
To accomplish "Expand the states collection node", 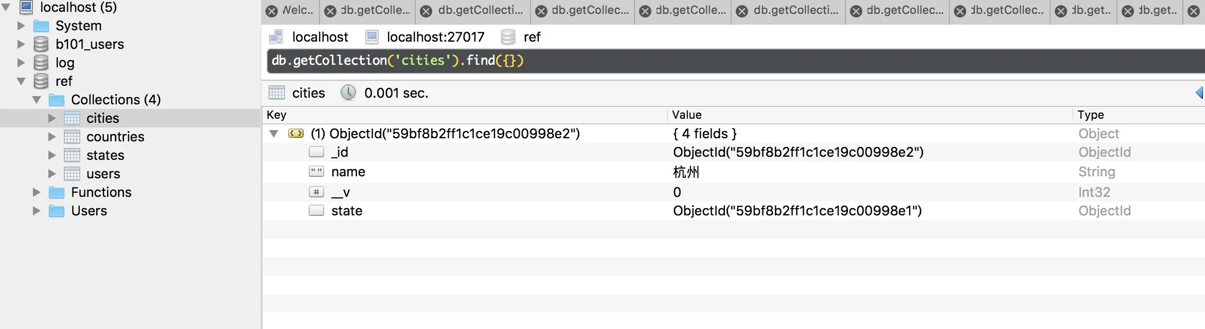I will pos(52,155).
